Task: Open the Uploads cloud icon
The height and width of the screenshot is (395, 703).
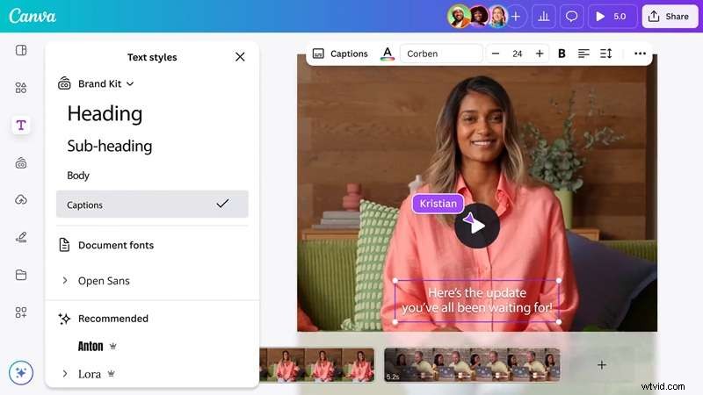Action: click(x=21, y=200)
